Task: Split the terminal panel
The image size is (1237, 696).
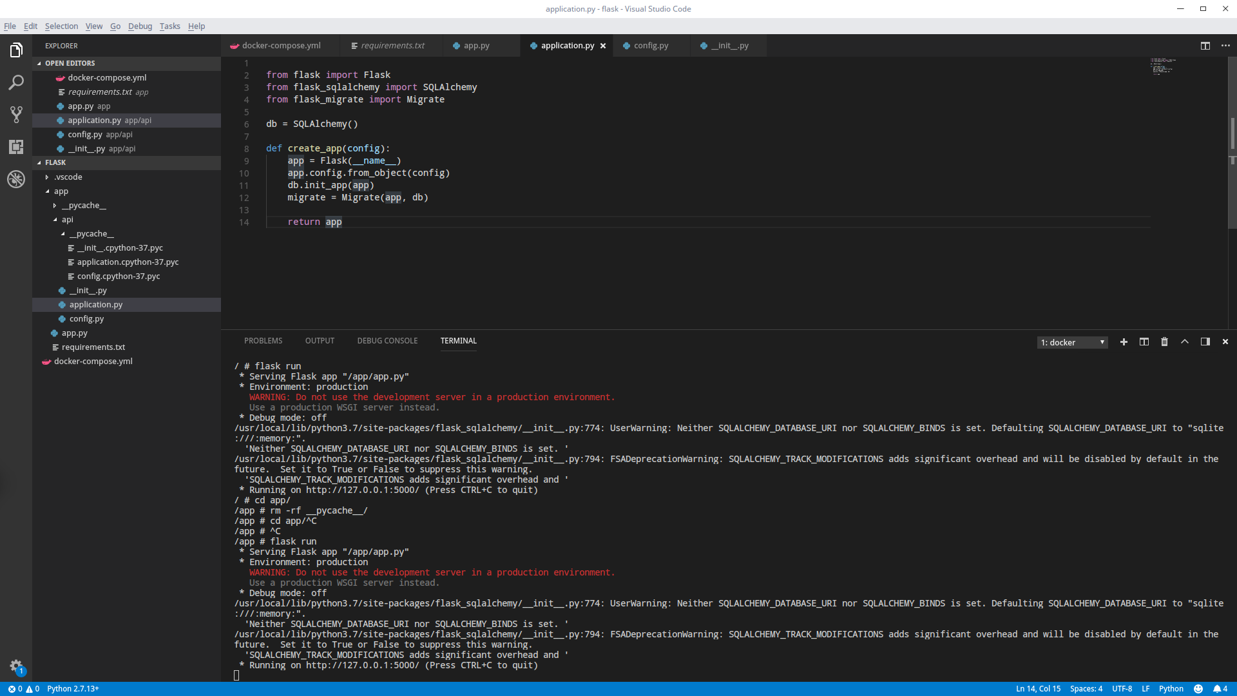Action: [1144, 342]
